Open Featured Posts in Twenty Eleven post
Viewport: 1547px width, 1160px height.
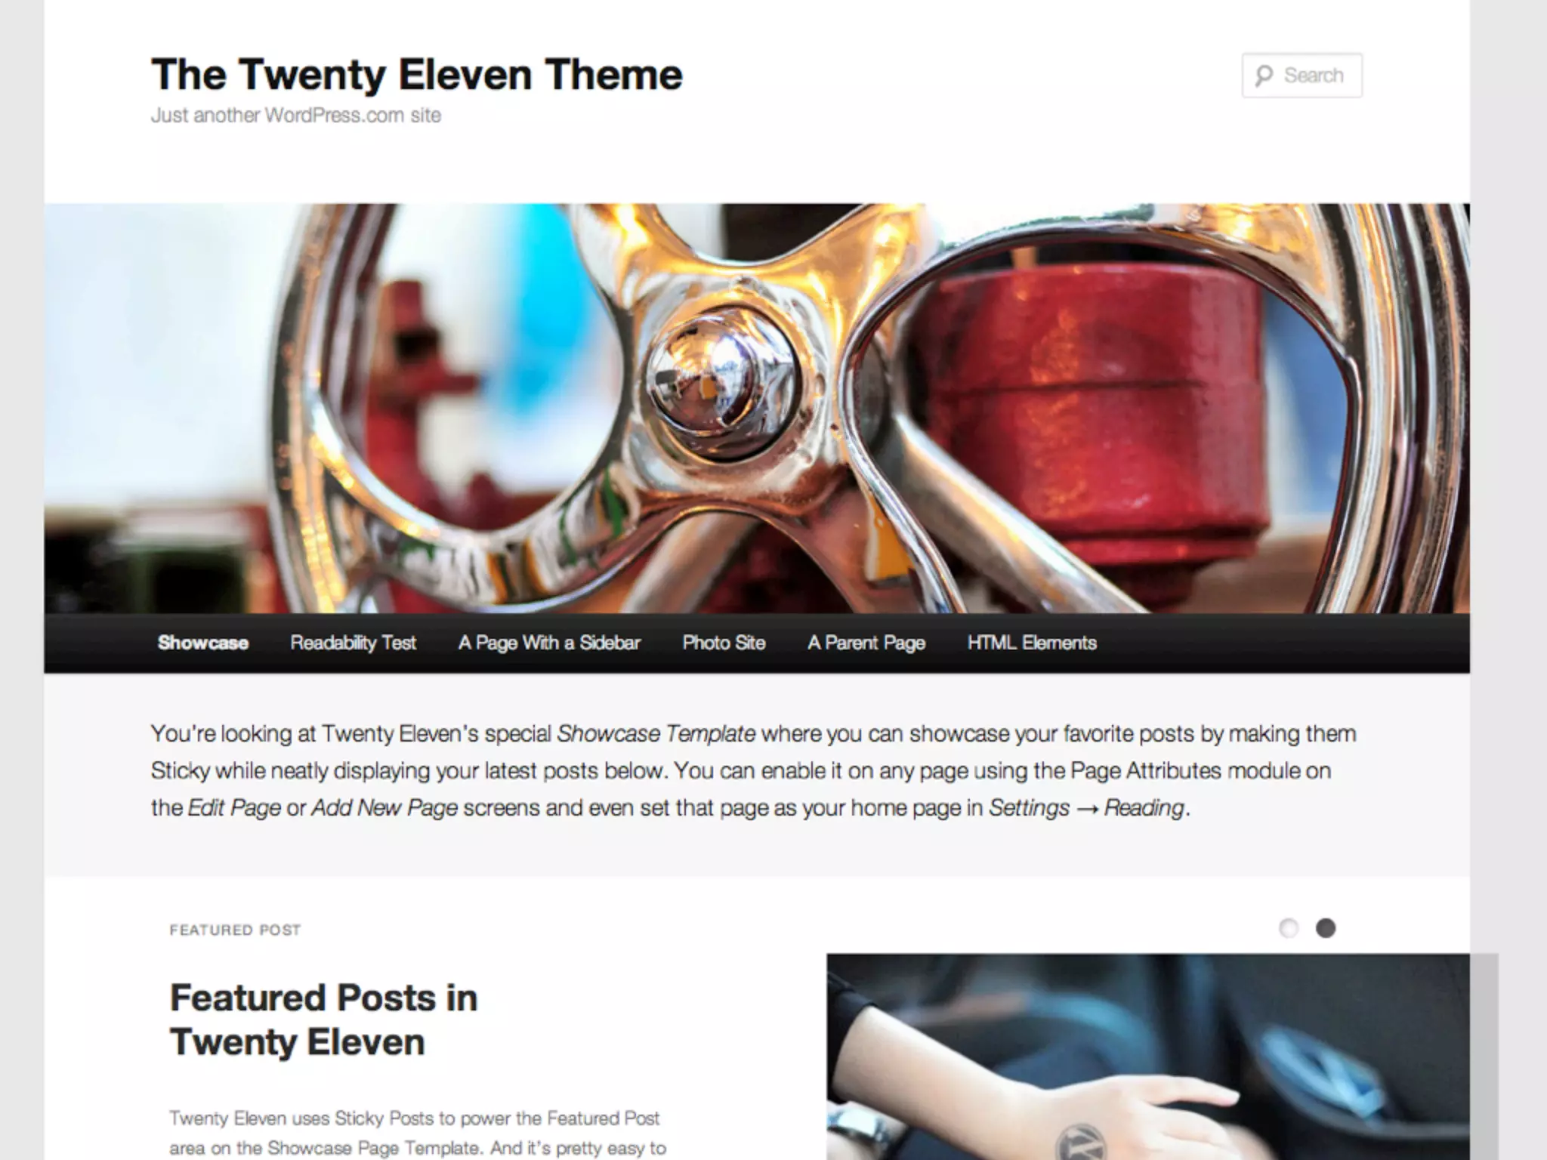323,1020
